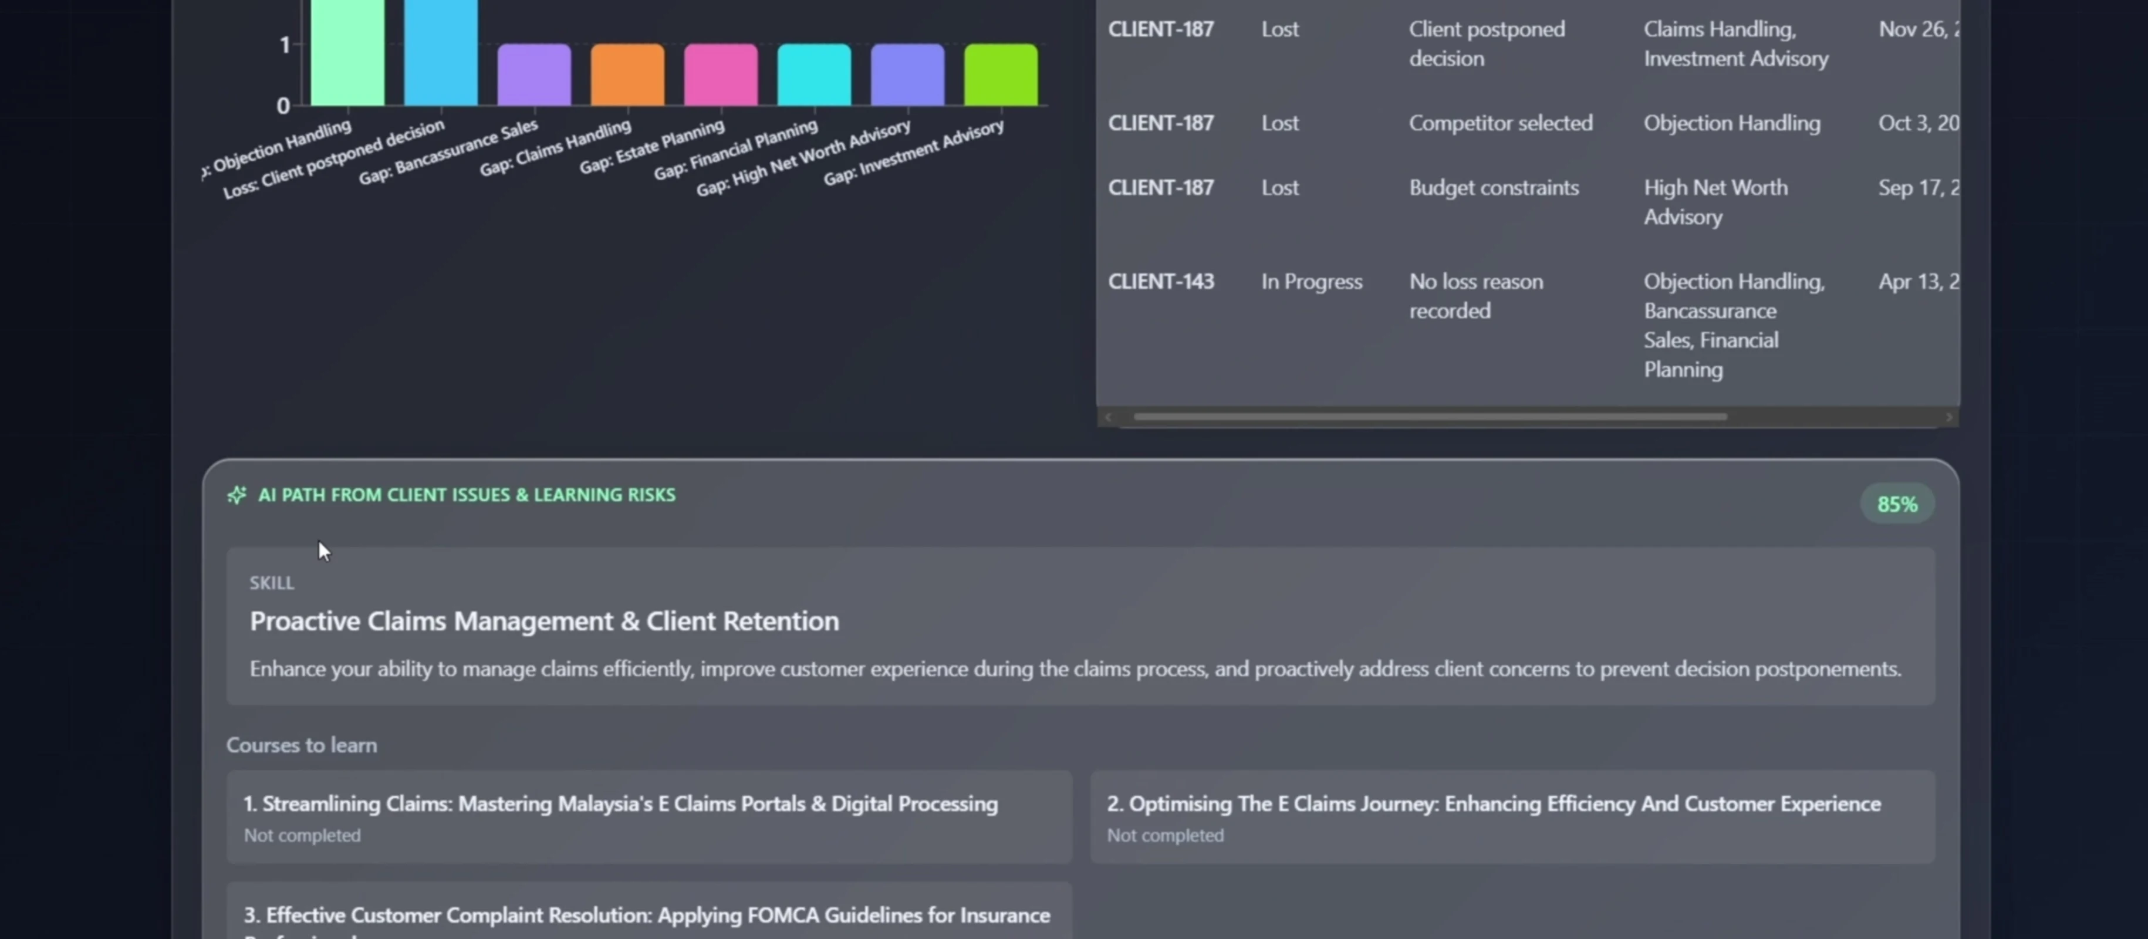Click the Lost status in the Budget constraints row

pyautogui.click(x=1280, y=188)
